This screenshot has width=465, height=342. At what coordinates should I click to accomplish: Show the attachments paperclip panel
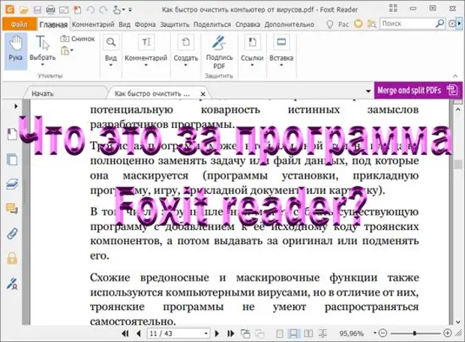(11, 233)
